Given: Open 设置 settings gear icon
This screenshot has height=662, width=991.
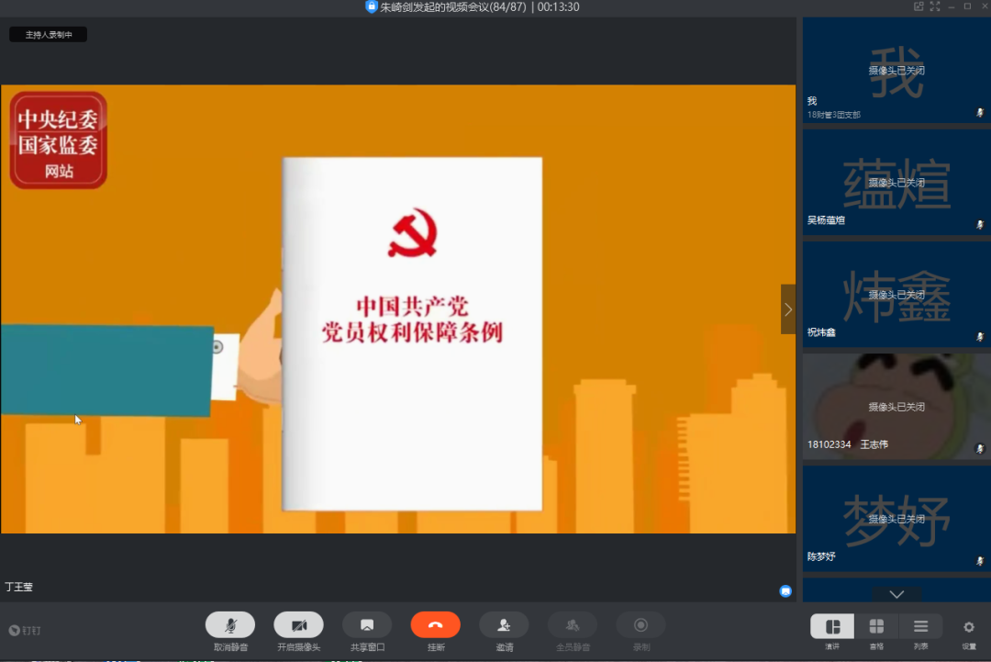Looking at the screenshot, I should tap(969, 627).
